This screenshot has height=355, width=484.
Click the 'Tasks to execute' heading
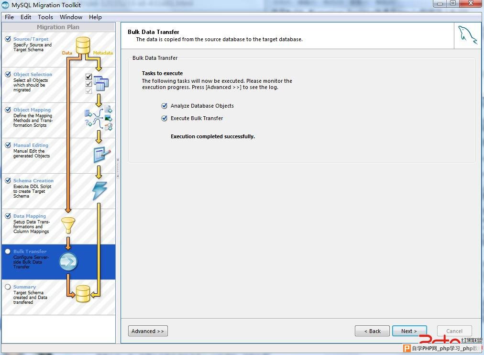[x=162, y=73]
